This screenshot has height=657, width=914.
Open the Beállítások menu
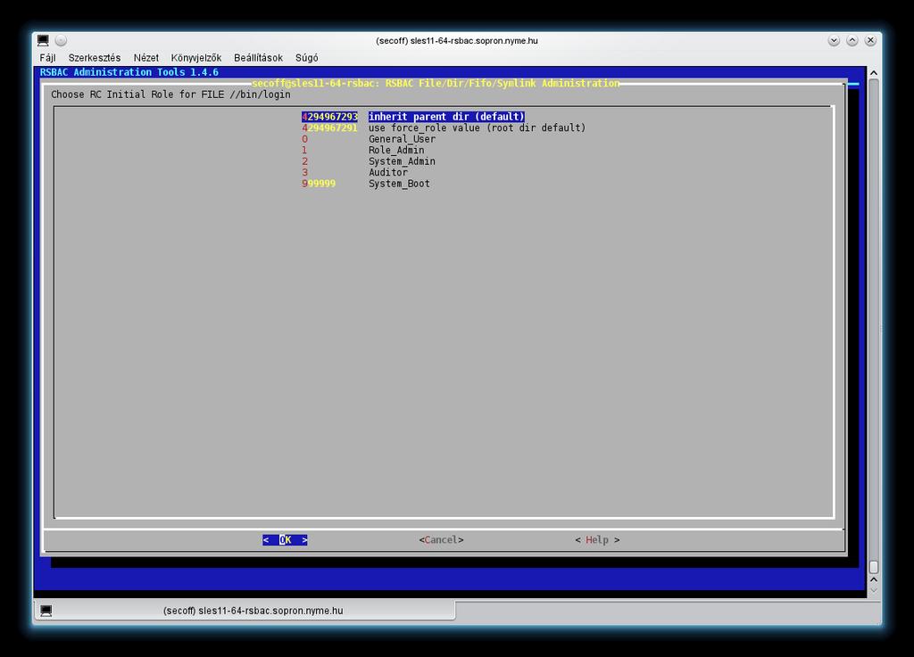(x=258, y=58)
